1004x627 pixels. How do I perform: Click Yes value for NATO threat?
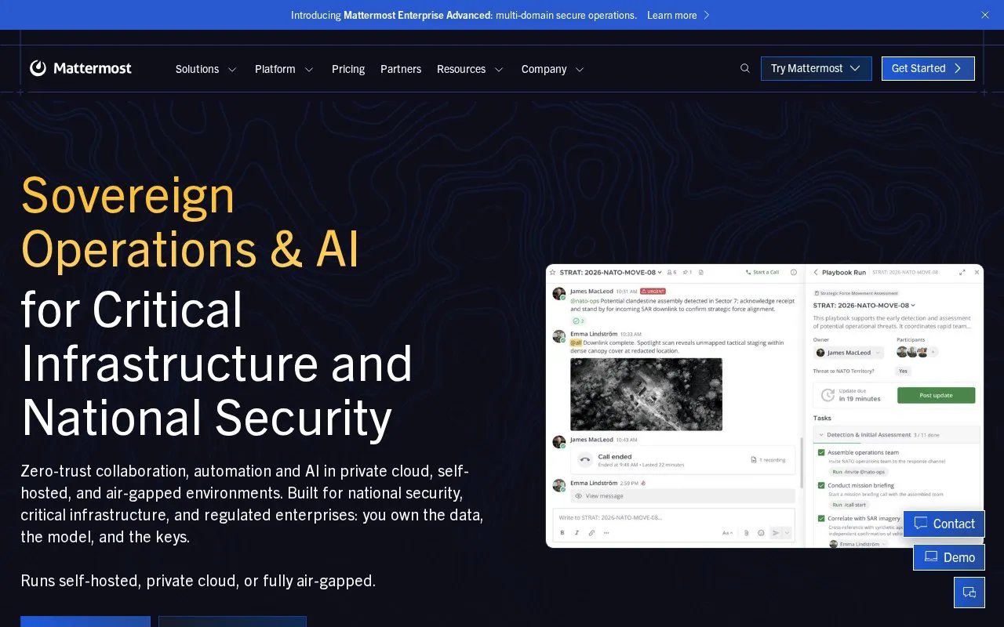click(x=904, y=371)
